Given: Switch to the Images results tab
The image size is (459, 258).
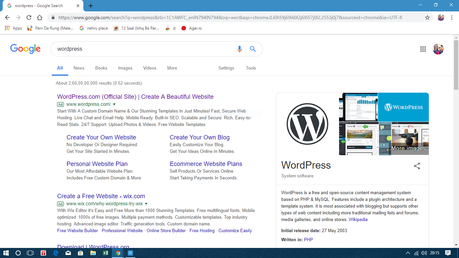Looking at the screenshot, I should (x=125, y=68).
